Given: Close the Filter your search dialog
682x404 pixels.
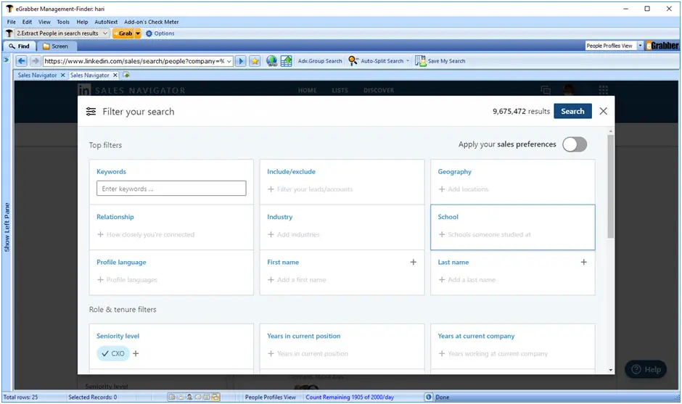Looking at the screenshot, I should click(603, 111).
